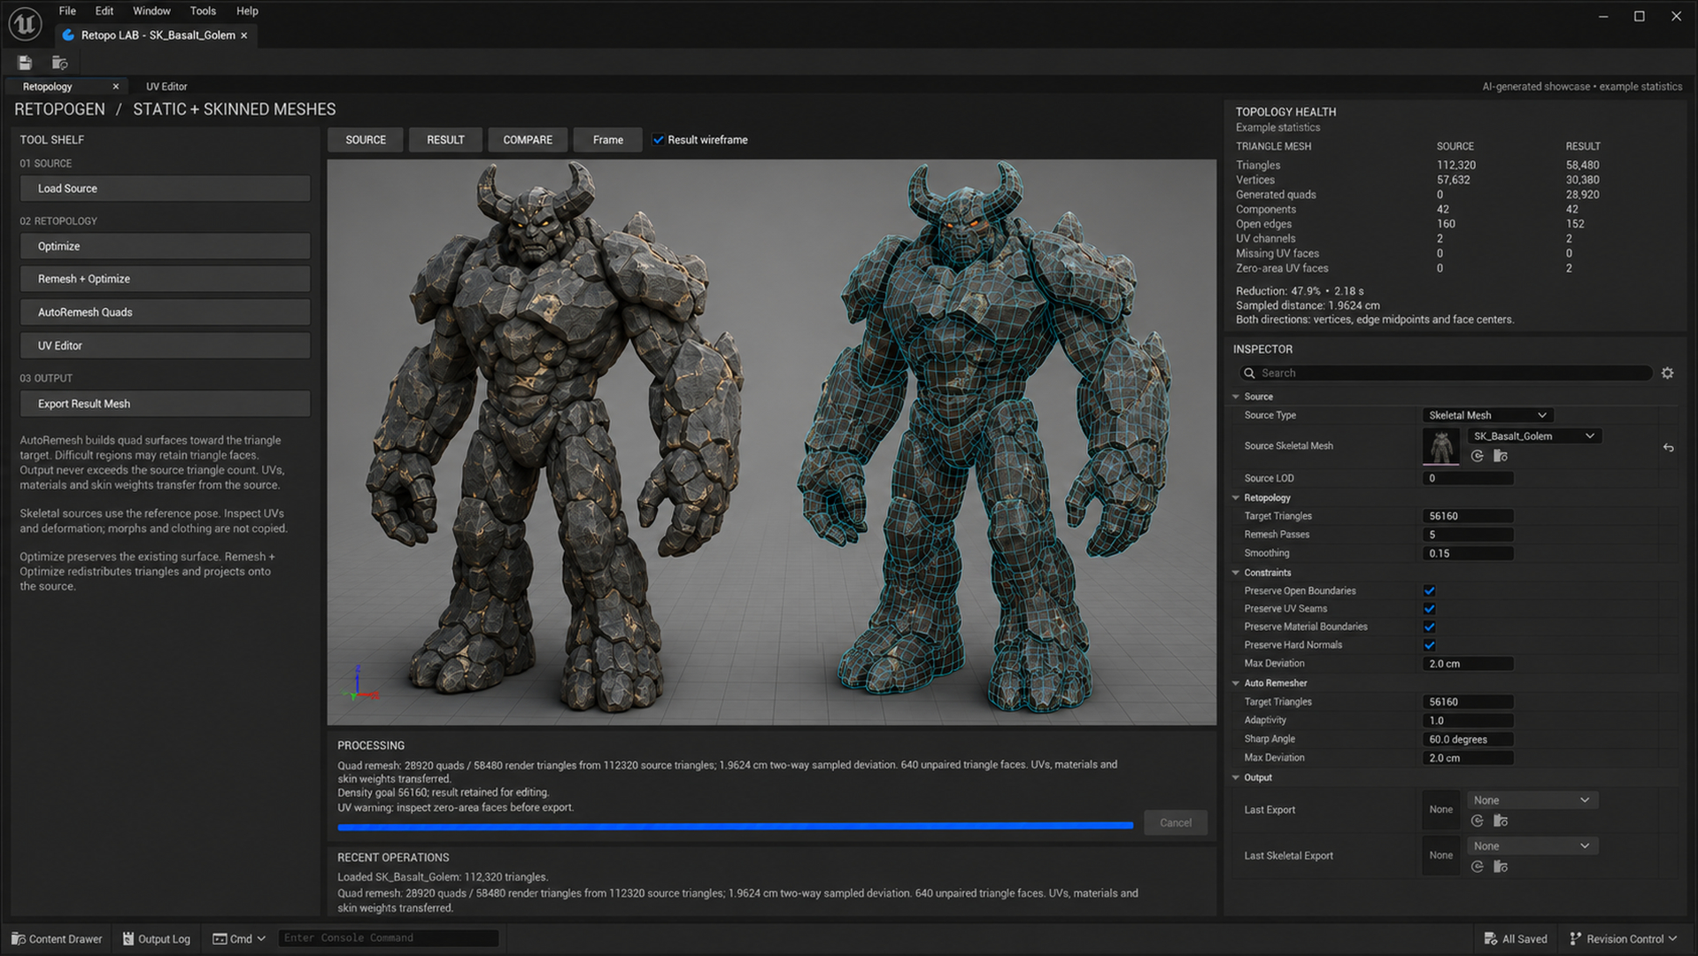
Task: Use selected asset icon for Last Skeletal Export
Action: pos(1477,867)
